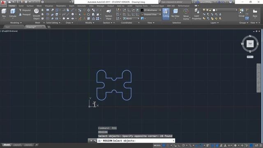Toggle grid display in status bar

164,146
